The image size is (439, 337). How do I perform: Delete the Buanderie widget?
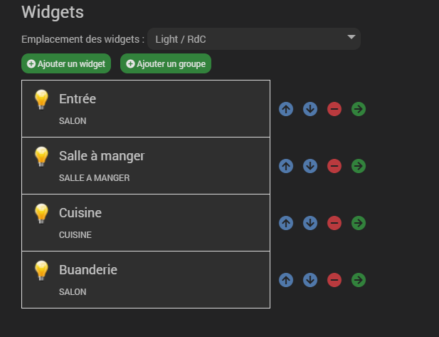[334, 280]
